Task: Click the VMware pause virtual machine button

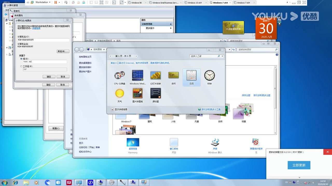Action: (x=56, y=2)
